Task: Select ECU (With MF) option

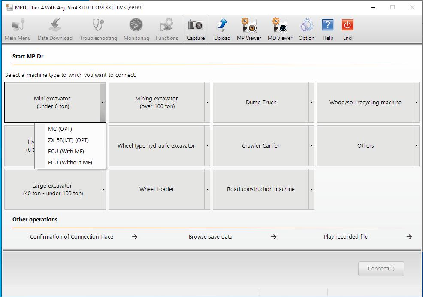Action: click(x=66, y=151)
